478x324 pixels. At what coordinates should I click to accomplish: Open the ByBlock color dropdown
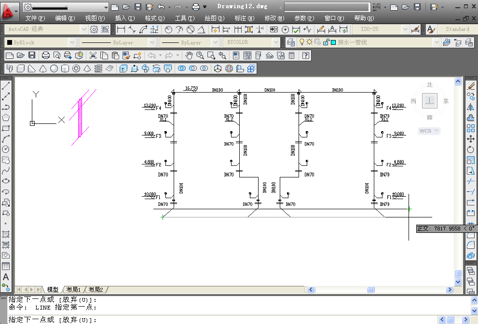72,42
